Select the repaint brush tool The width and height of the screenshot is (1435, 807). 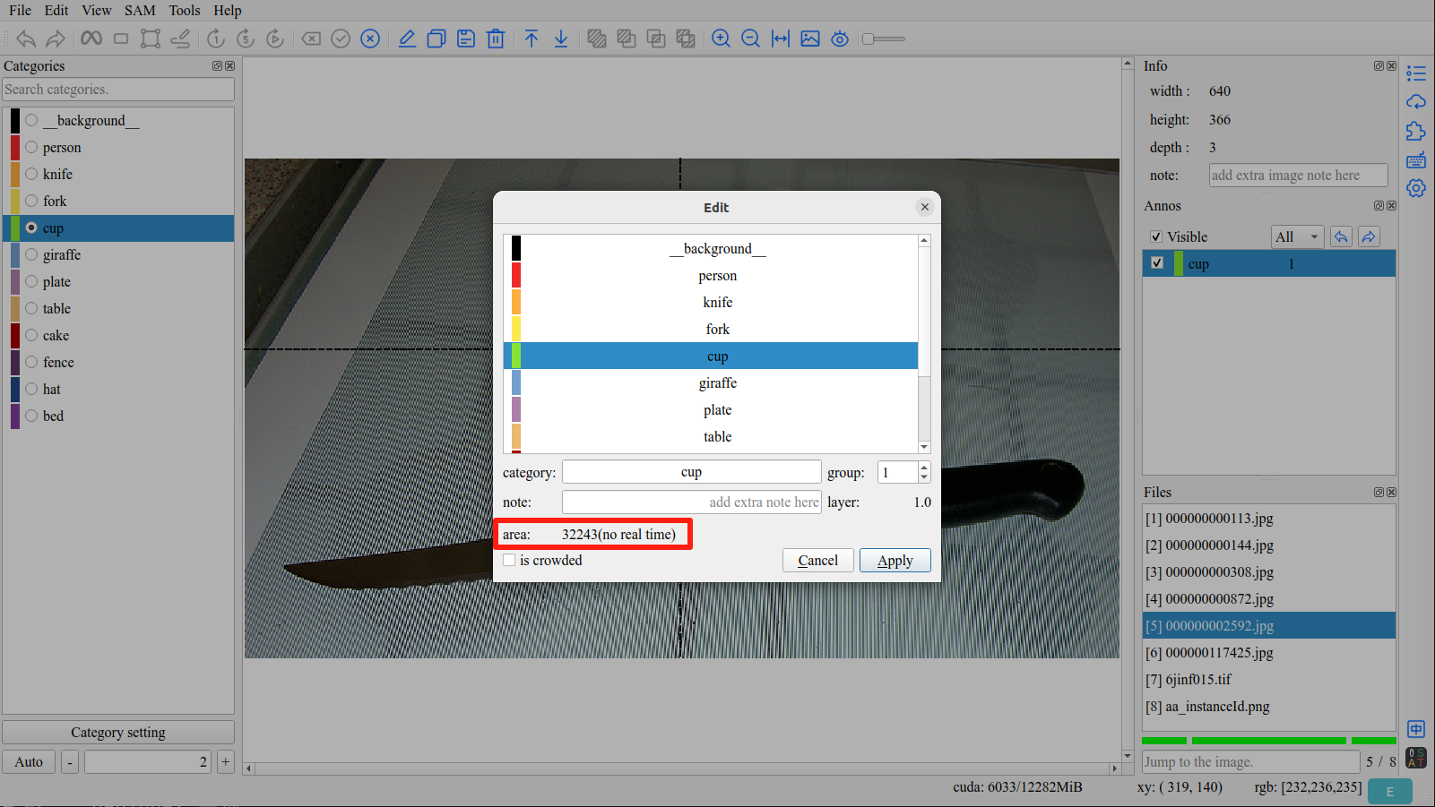click(x=180, y=39)
